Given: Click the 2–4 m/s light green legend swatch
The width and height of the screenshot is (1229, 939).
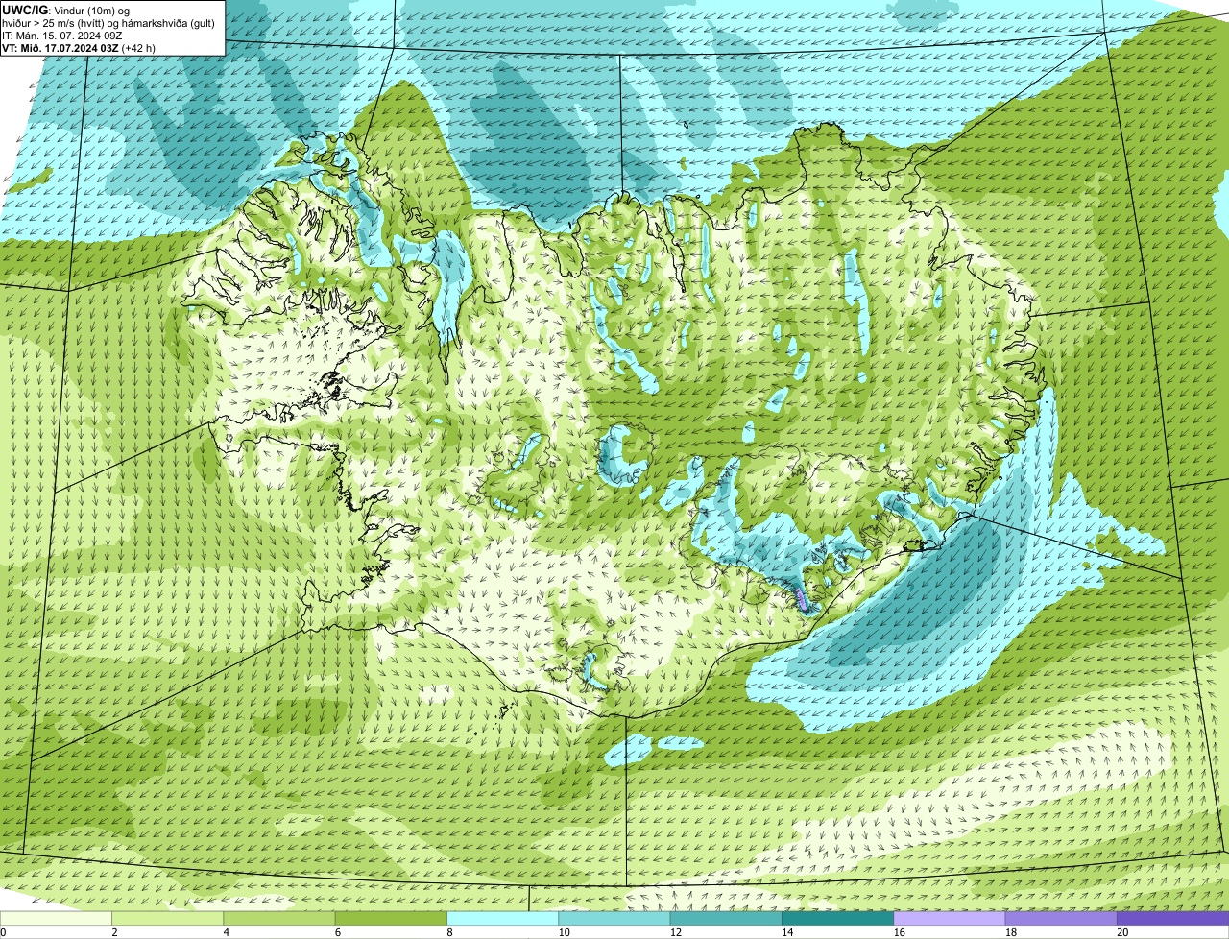Looking at the screenshot, I should [168, 919].
